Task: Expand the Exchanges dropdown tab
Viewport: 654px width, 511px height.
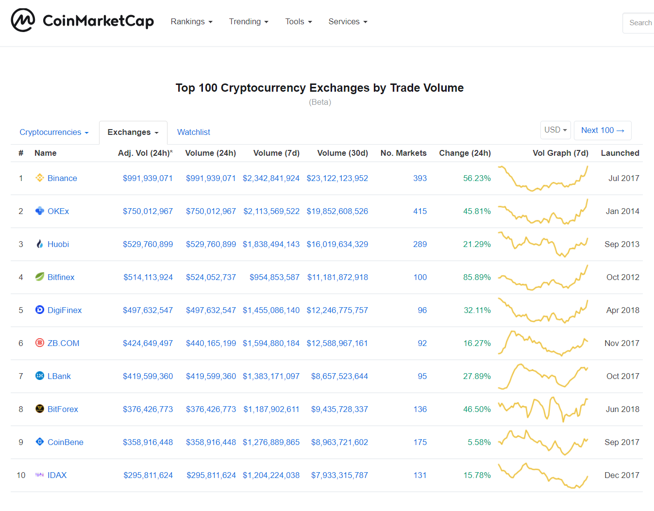Action: coord(133,132)
